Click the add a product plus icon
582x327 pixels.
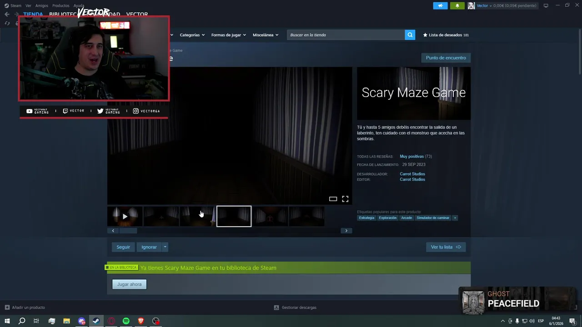click(7, 307)
